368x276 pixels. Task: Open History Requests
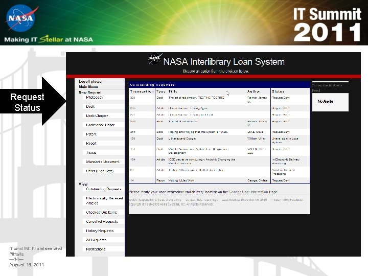point(100,231)
